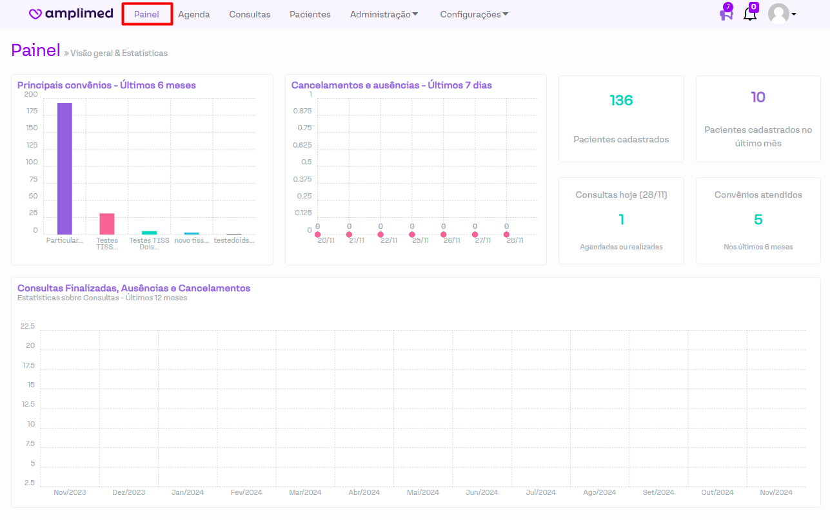Select the 28/11 data point marker
The image size is (830, 520).
tap(506, 235)
